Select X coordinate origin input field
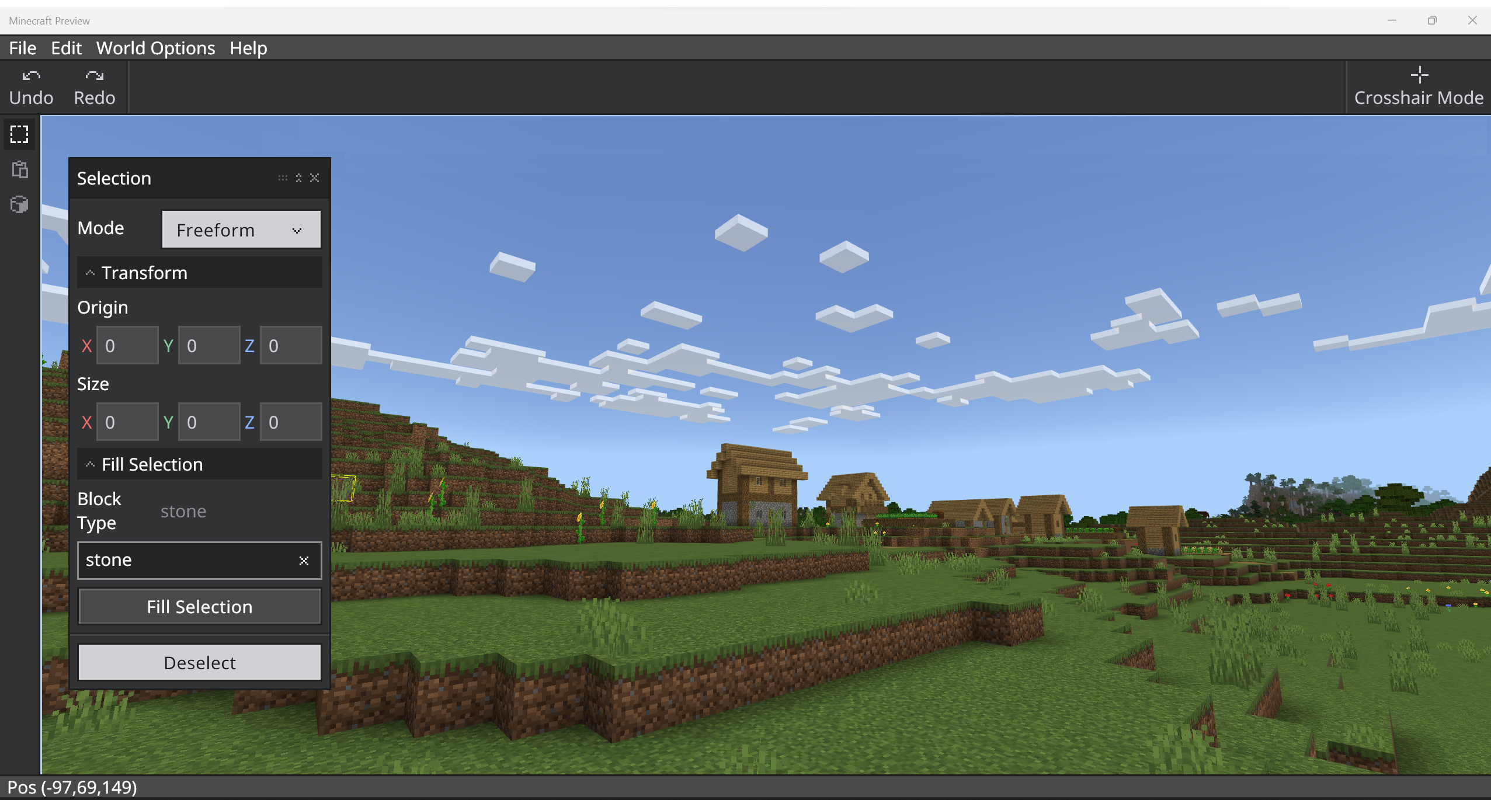 125,345
